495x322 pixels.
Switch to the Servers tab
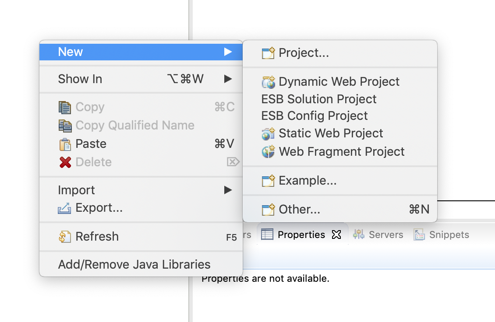coord(385,234)
